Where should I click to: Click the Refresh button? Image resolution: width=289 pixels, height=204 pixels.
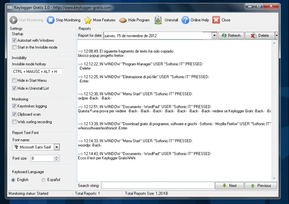click(x=231, y=35)
